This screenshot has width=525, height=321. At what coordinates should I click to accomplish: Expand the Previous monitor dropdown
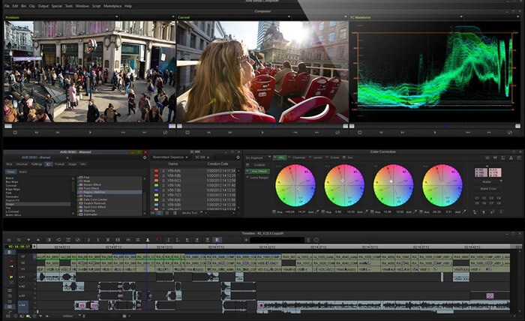point(116,17)
